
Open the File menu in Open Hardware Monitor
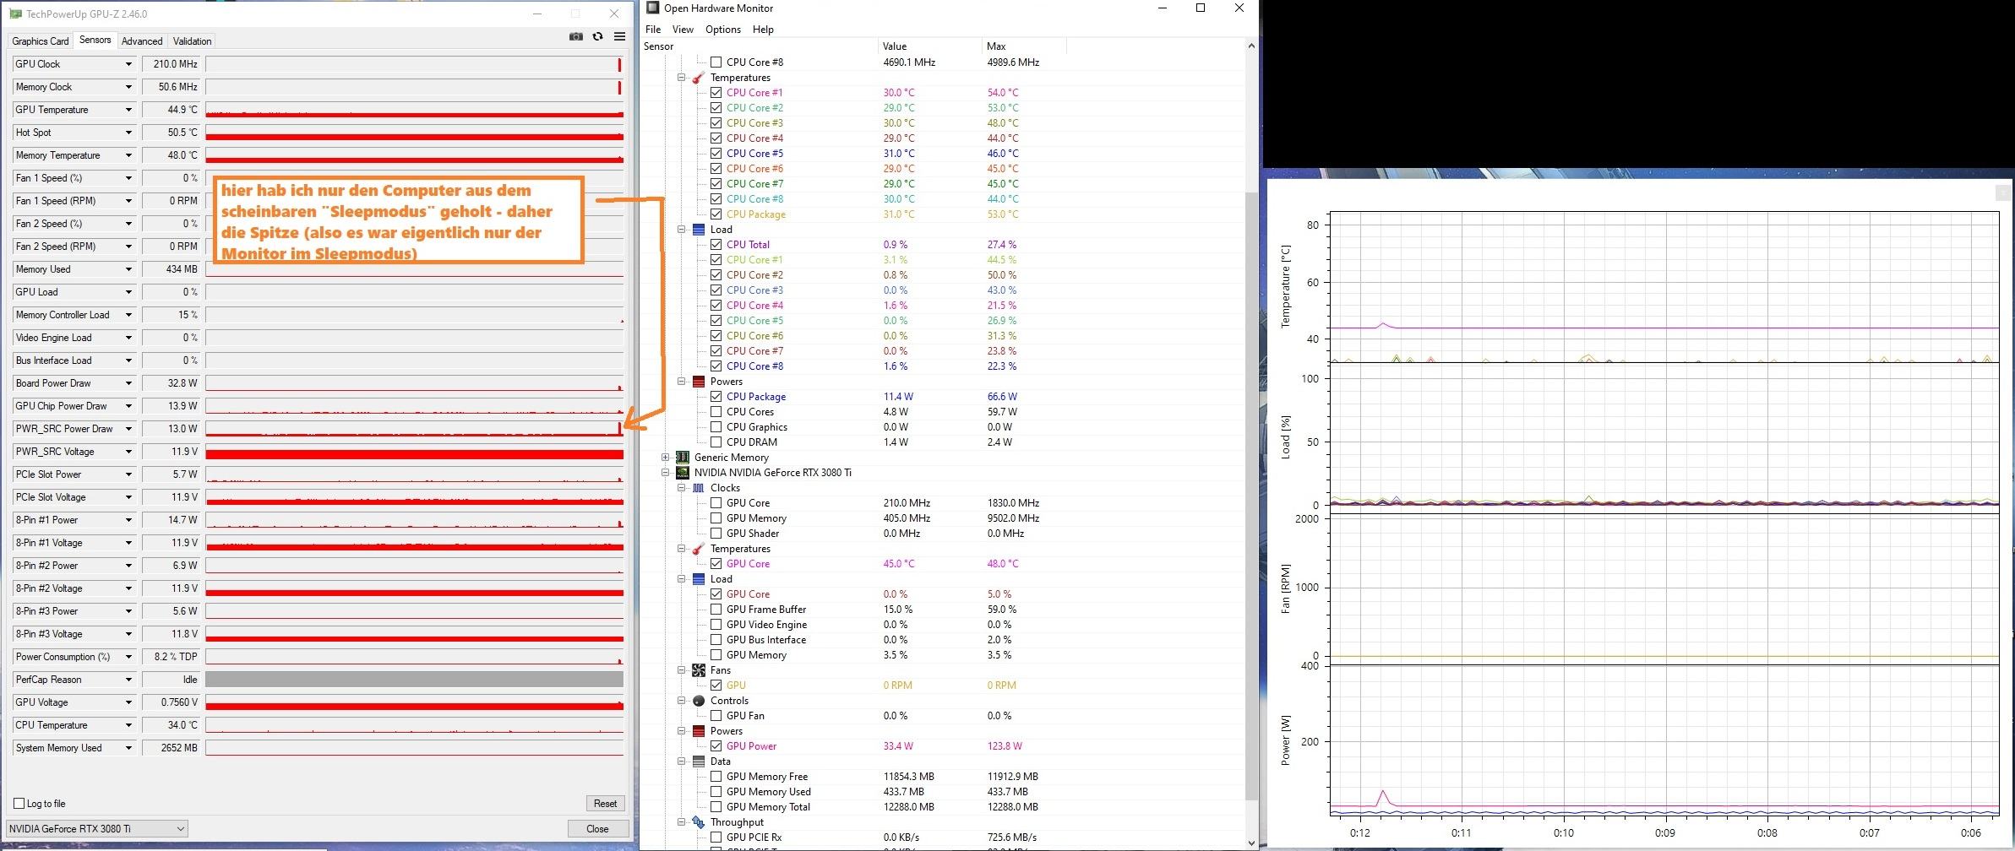653,30
